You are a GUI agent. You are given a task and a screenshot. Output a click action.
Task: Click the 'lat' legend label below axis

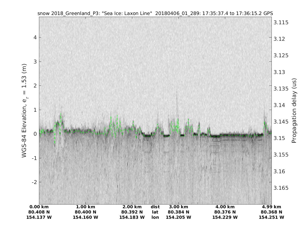point(155,212)
